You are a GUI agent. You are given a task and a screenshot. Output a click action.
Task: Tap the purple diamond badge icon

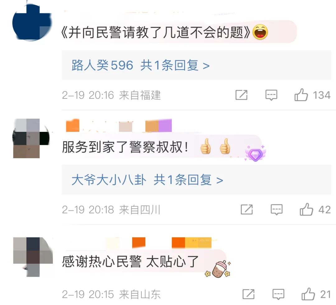tap(255, 153)
